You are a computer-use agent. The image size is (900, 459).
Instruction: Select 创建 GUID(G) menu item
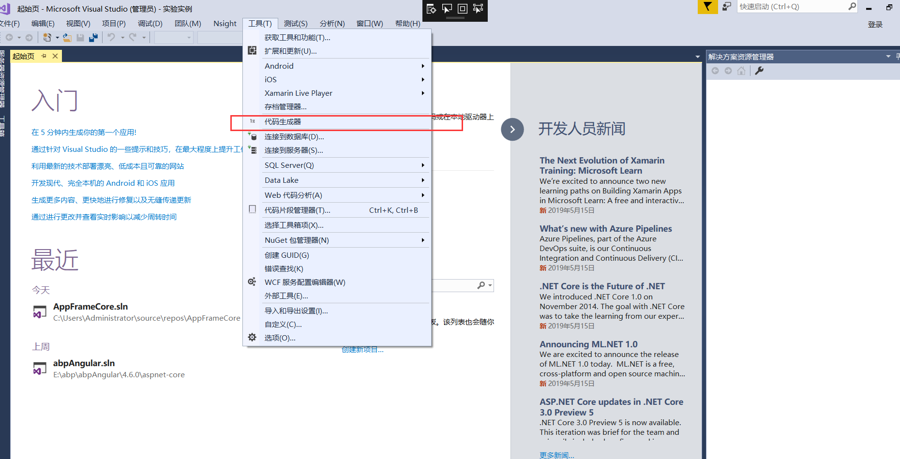[337, 255]
